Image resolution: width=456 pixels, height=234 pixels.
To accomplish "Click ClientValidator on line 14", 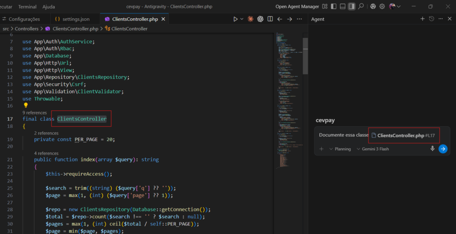I will tap(99, 92).
